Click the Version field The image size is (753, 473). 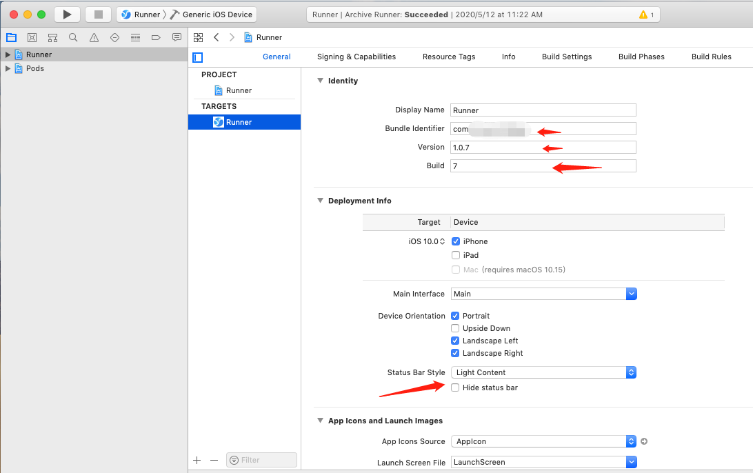click(543, 148)
